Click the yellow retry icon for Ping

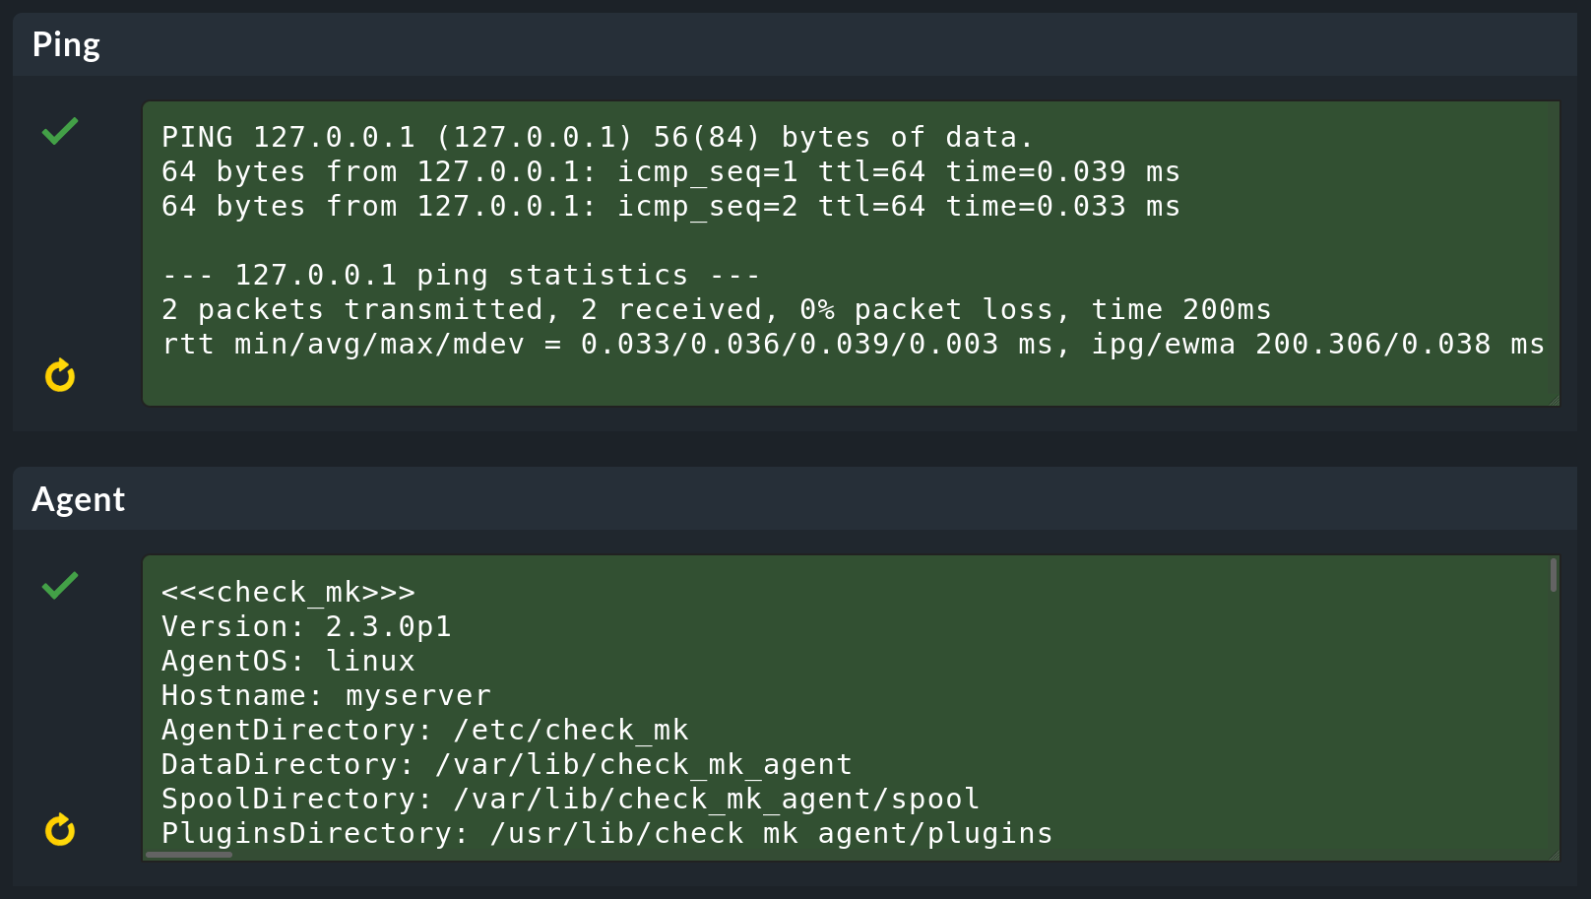60,375
